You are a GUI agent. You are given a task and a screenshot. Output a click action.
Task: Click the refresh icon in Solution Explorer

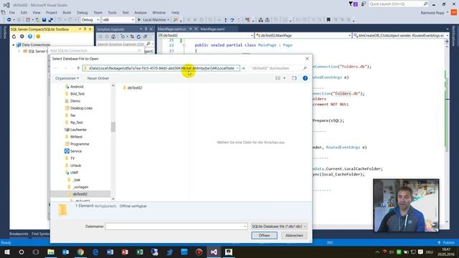pyautogui.click(x=138, y=37)
